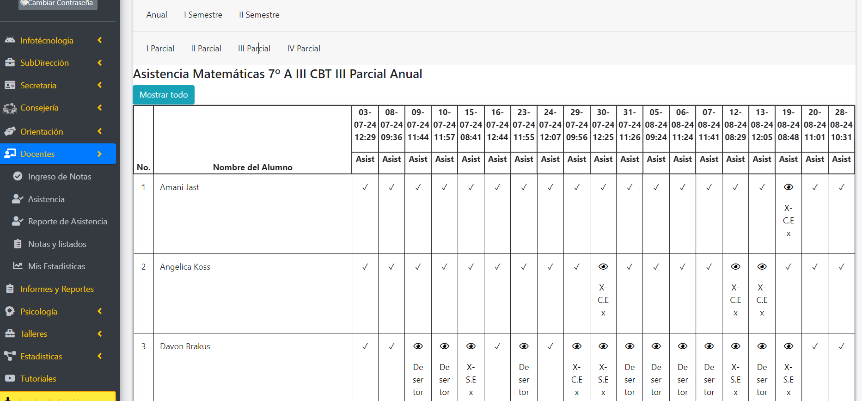Toggle eye icon for Davon Brakus 09-07-24
This screenshot has height=401, width=862.
[418, 346]
